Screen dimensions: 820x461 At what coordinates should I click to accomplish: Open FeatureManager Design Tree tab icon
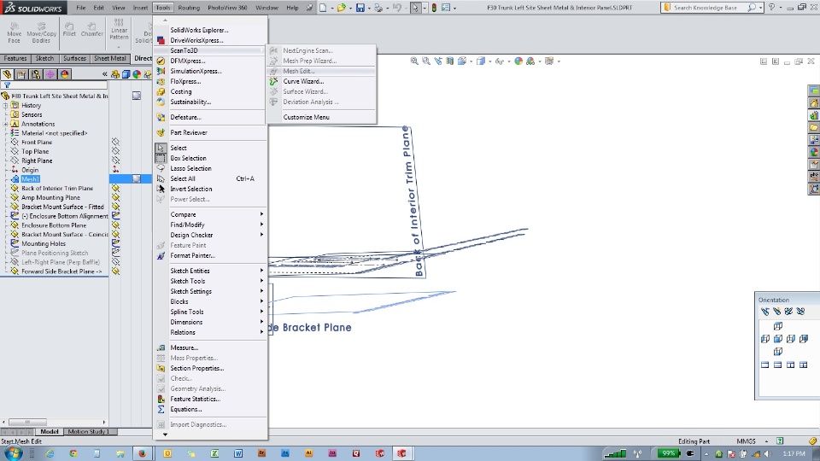click(7, 74)
